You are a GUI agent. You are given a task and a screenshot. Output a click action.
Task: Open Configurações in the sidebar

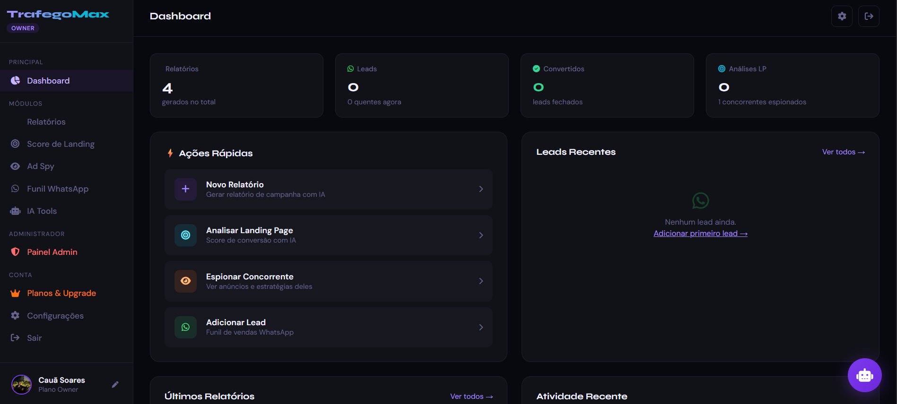pos(66,316)
